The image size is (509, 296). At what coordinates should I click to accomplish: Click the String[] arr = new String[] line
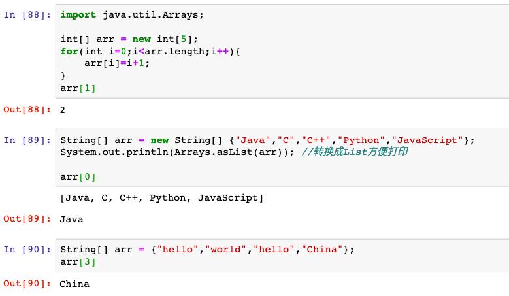point(267,140)
